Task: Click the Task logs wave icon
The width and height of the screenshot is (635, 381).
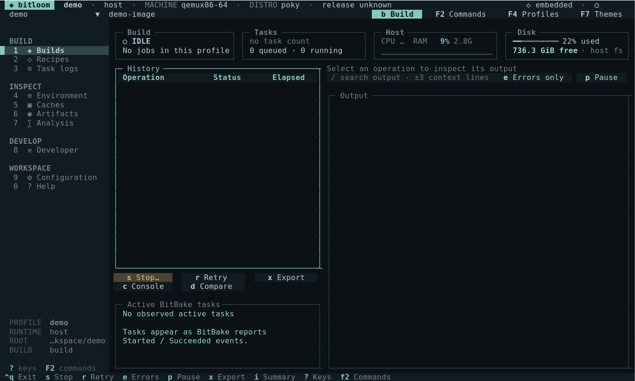Action: tap(30, 69)
